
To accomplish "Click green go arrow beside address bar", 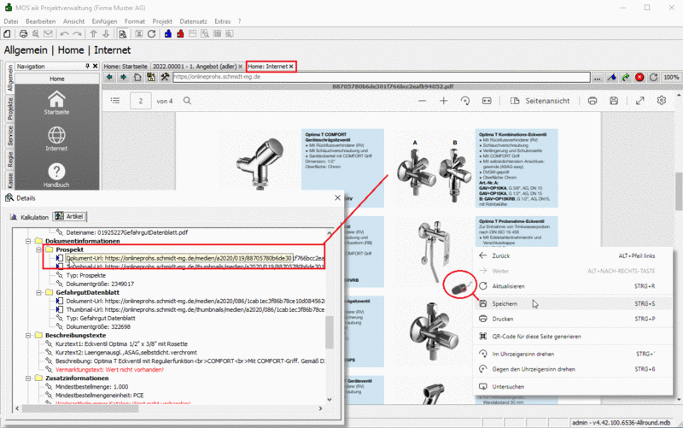I will coord(626,77).
